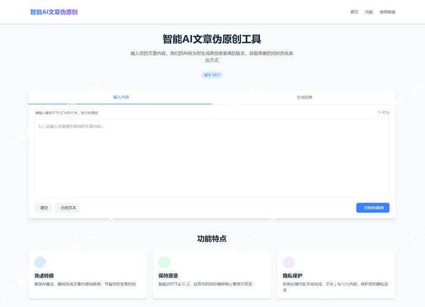Go to 首页 in navigation

tap(354, 12)
